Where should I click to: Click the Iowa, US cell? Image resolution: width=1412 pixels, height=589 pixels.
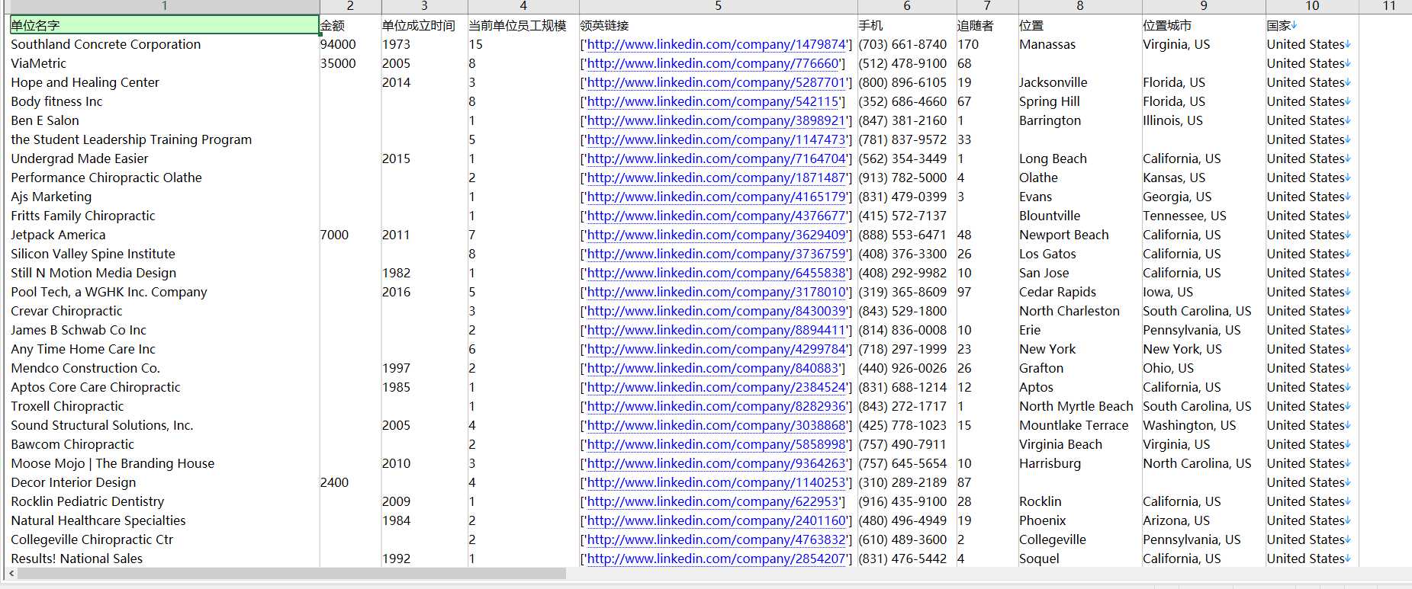click(1204, 292)
